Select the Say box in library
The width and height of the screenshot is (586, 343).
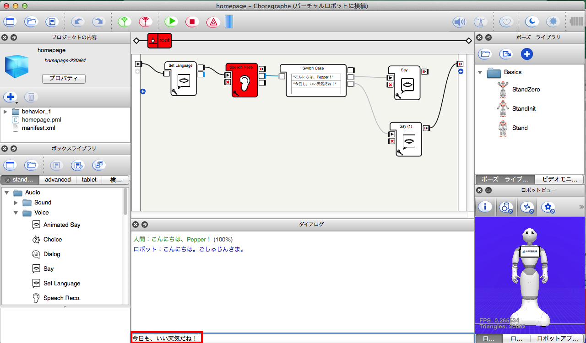(43, 269)
